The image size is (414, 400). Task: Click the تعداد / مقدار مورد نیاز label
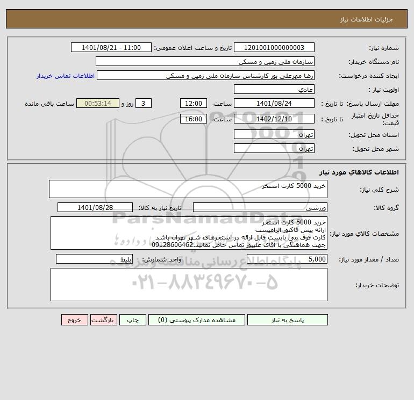pos(369,259)
